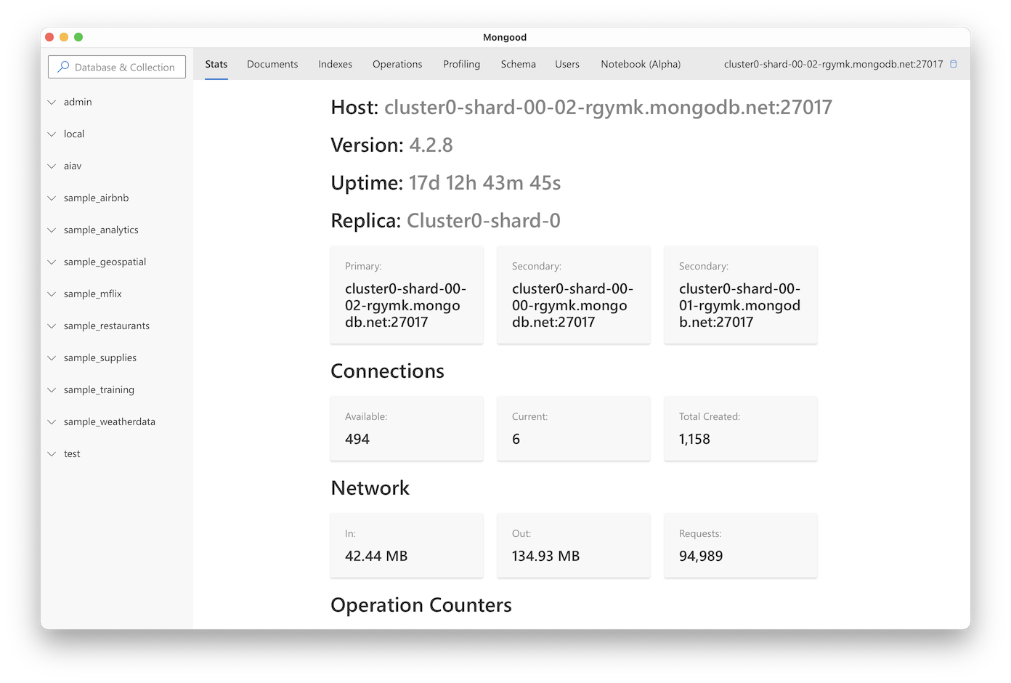Click the connection host text in tab bar
This screenshot has width=1011, height=683.
pos(833,64)
